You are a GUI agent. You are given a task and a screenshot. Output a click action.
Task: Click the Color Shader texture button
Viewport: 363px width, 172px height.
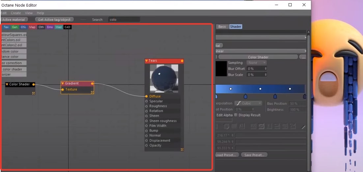(x=258, y=57)
